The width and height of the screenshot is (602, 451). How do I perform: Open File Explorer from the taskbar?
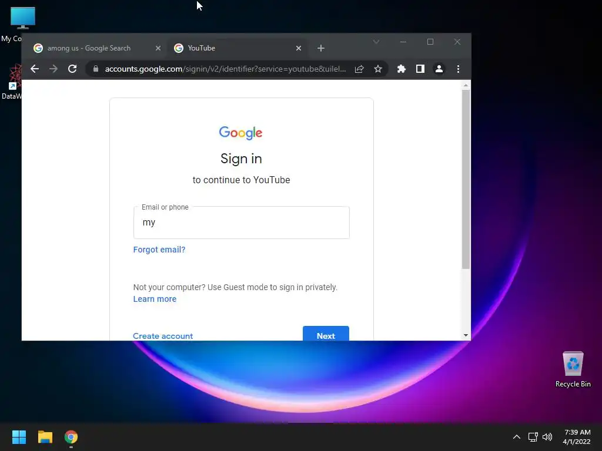pos(45,437)
